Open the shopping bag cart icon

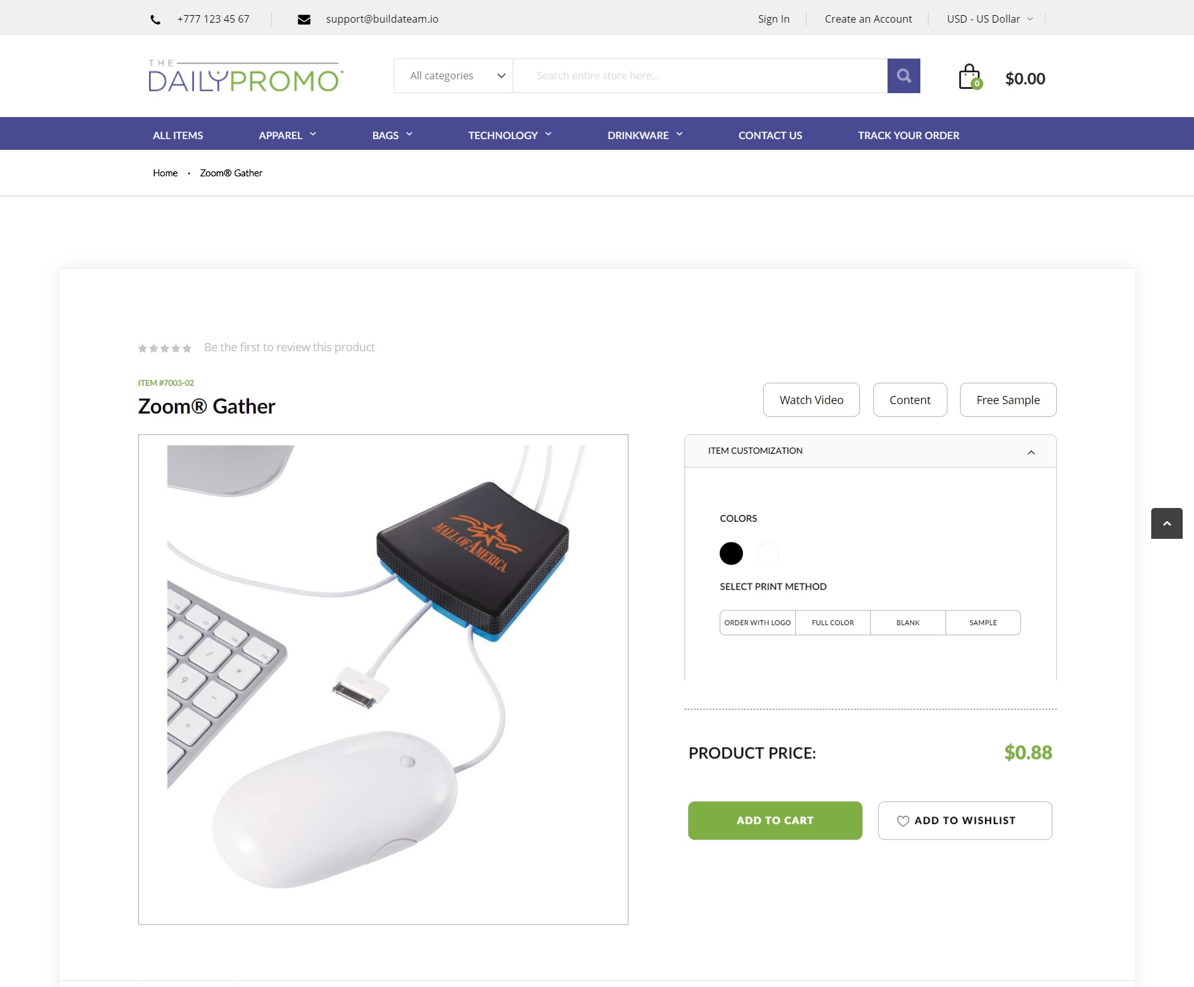[x=970, y=77]
